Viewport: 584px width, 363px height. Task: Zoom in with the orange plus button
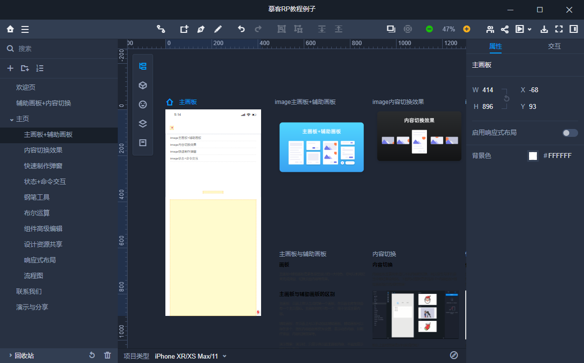[x=467, y=29]
